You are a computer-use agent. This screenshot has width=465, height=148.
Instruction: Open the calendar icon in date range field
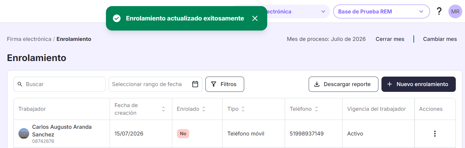[x=195, y=84]
